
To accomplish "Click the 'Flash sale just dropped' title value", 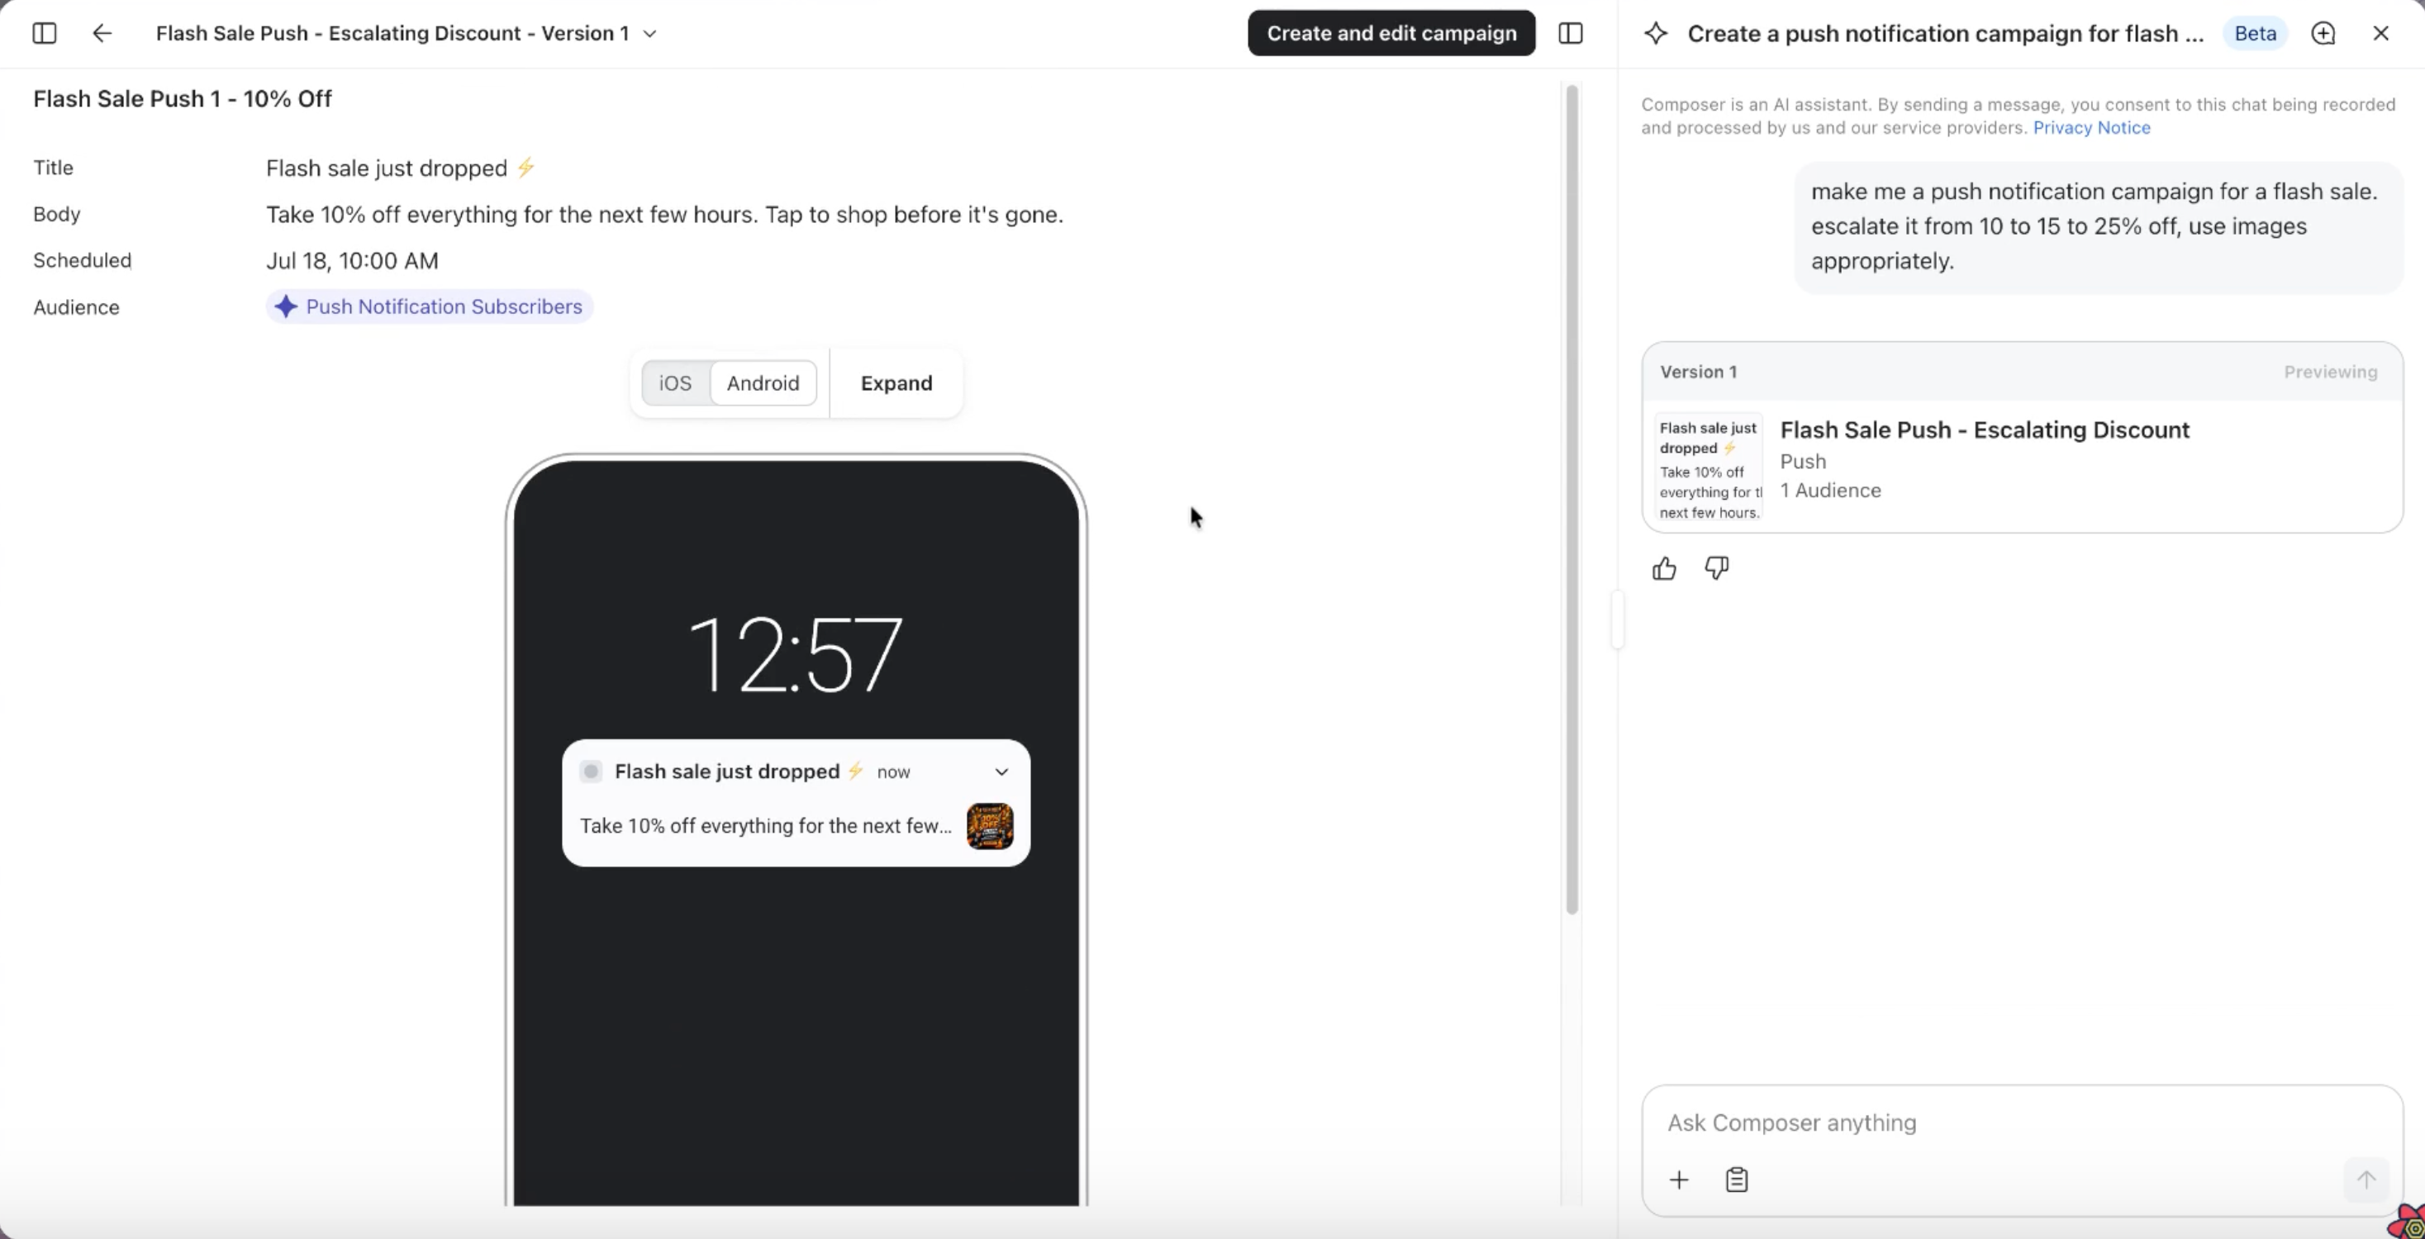I will pyautogui.click(x=400, y=169).
